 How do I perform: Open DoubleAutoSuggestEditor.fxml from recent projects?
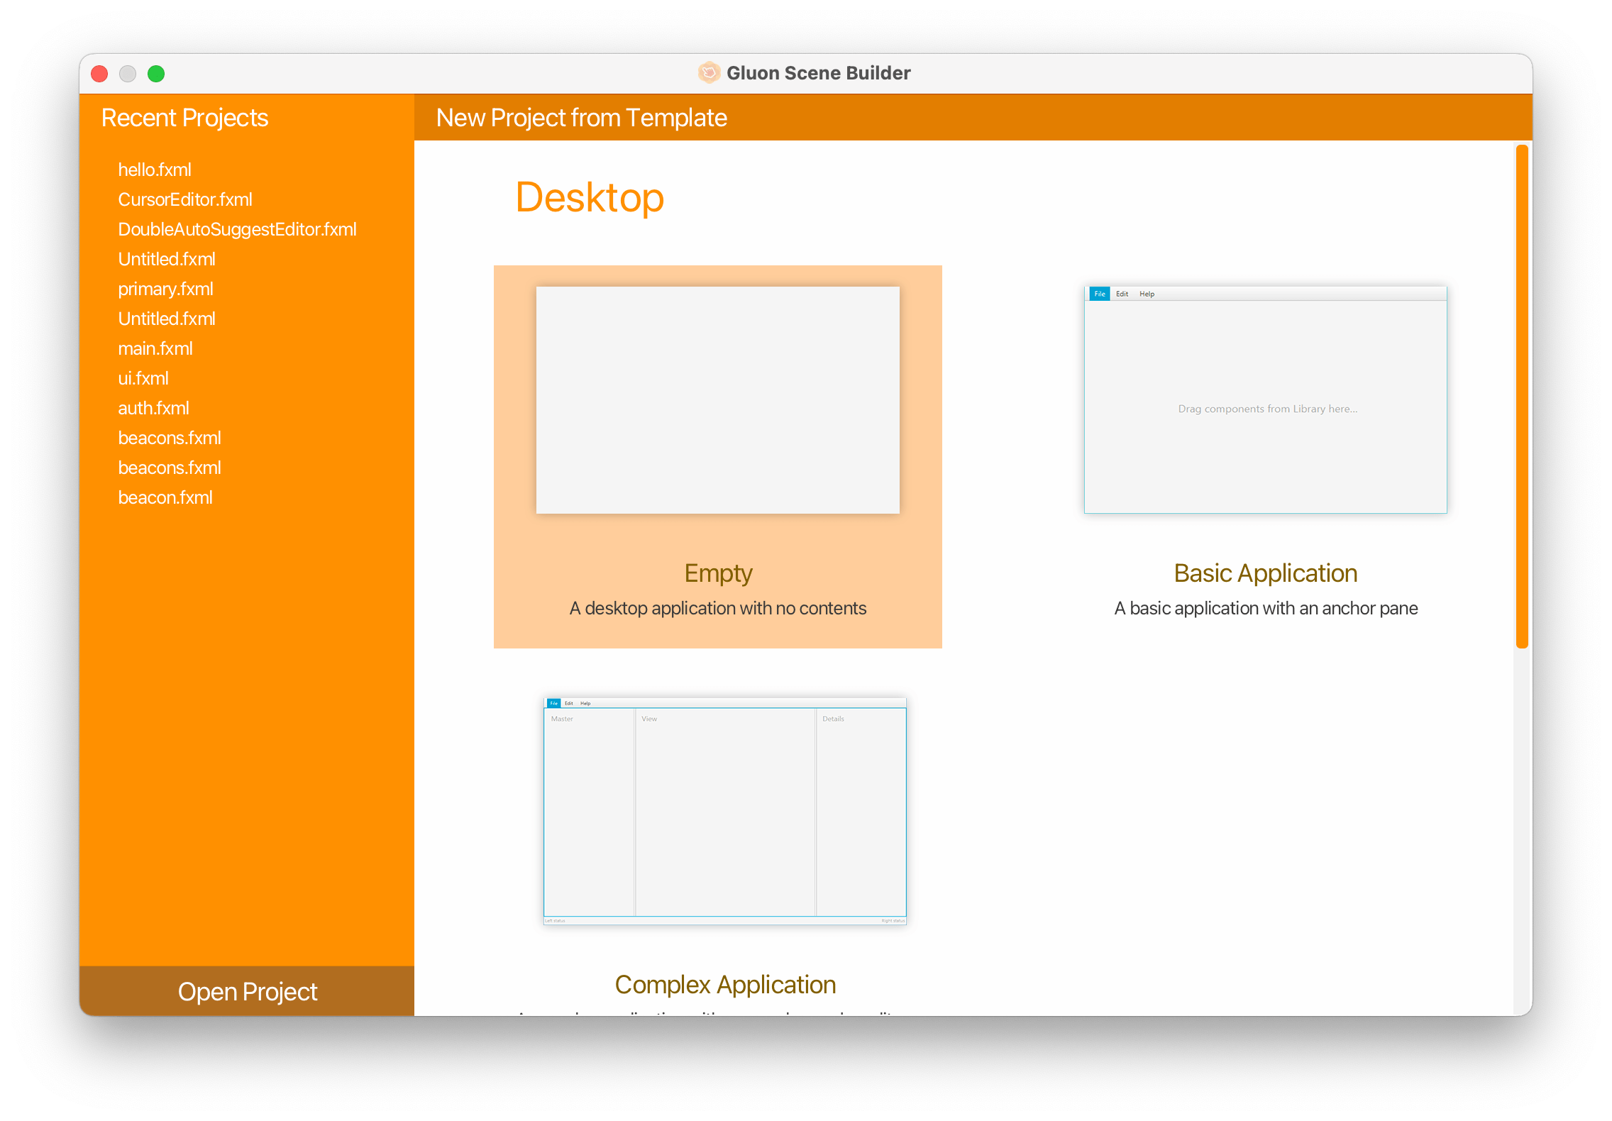click(237, 229)
